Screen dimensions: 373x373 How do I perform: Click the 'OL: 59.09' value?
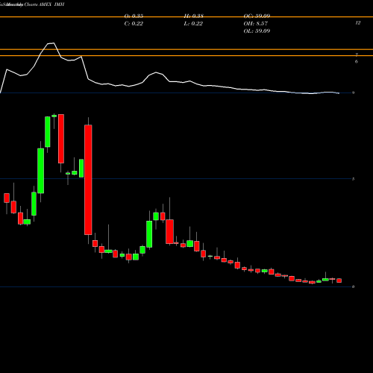[x=257, y=31]
